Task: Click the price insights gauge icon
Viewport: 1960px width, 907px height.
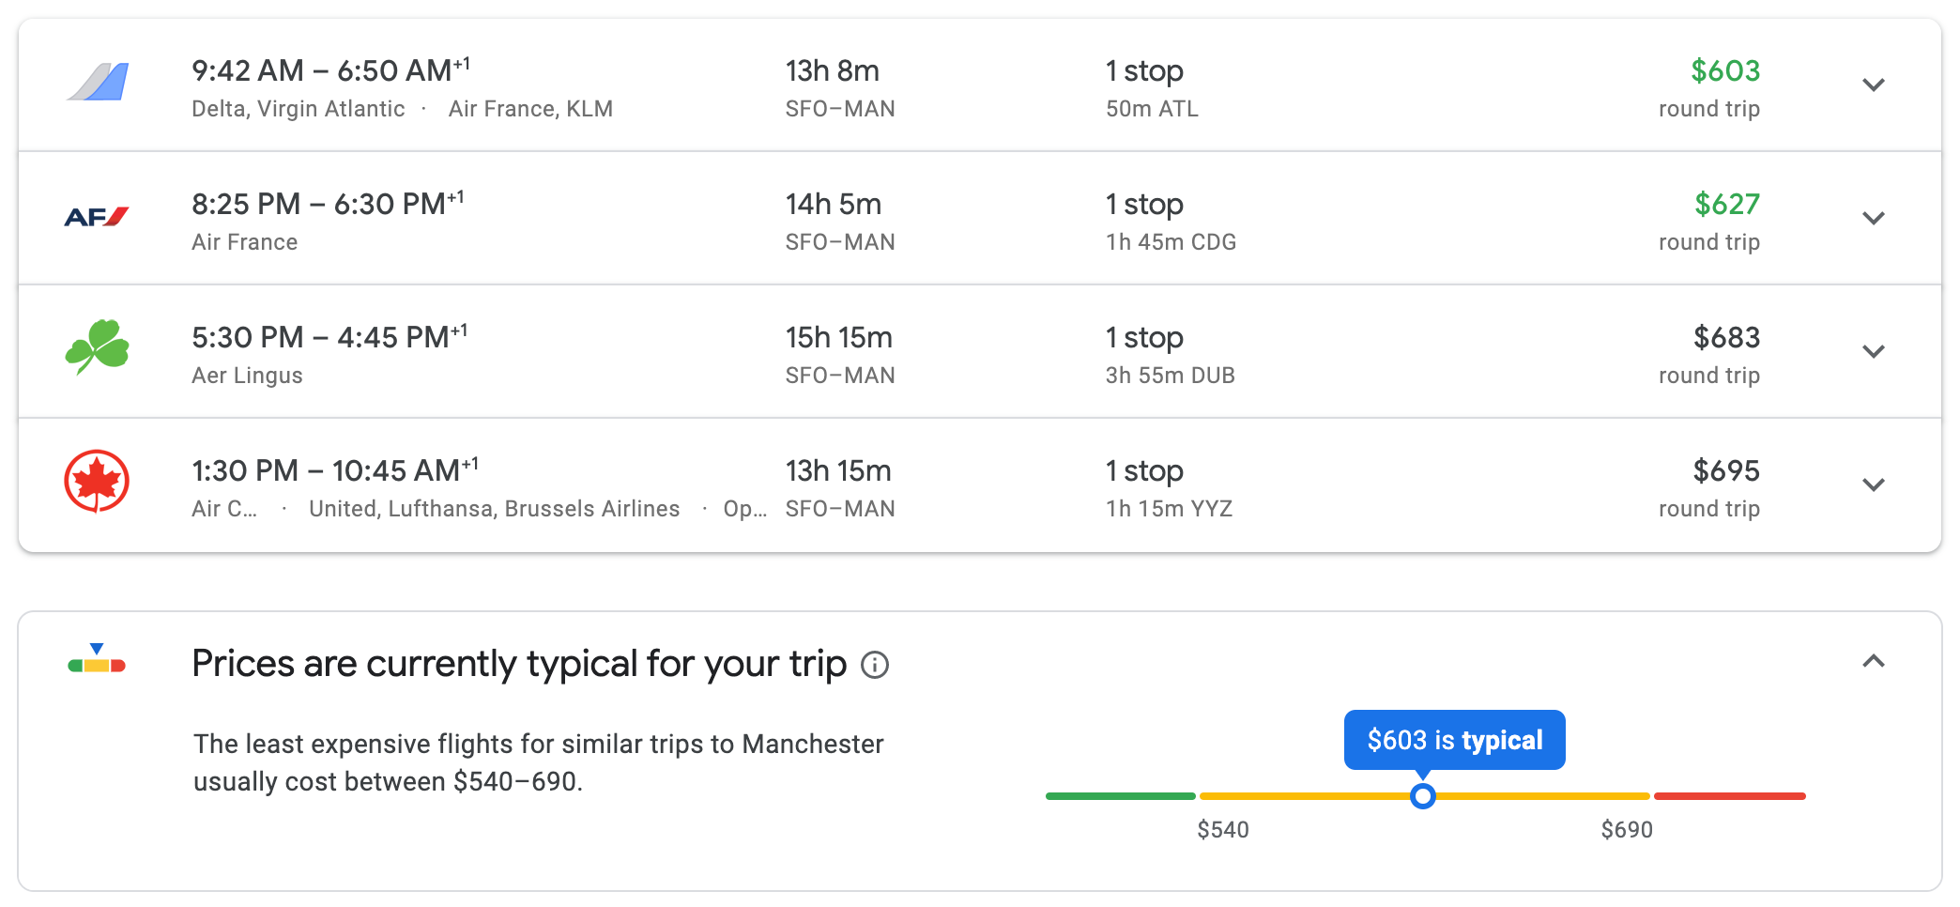Action: point(97,660)
